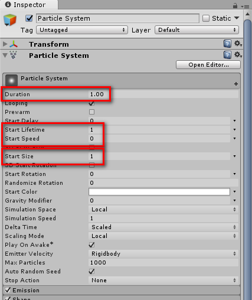Toggle the Looping checkbox

point(91,103)
